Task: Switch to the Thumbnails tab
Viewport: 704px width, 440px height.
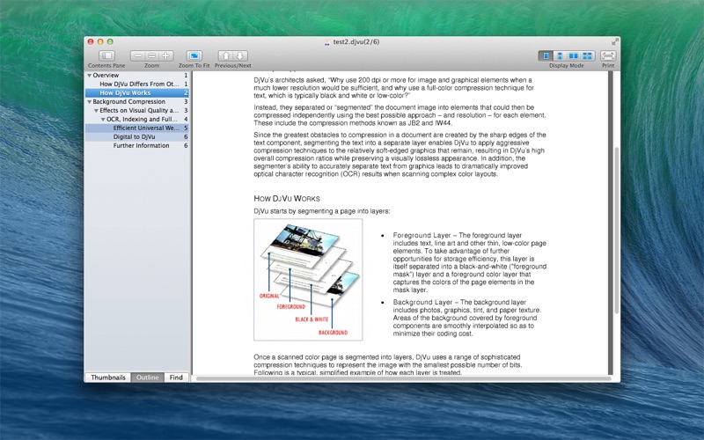Action: pyautogui.click(x=107, y=378)
